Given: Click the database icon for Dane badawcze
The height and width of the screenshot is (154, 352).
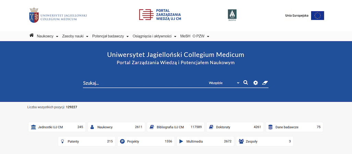Looking at the screenshot, I should coord(270,127).
